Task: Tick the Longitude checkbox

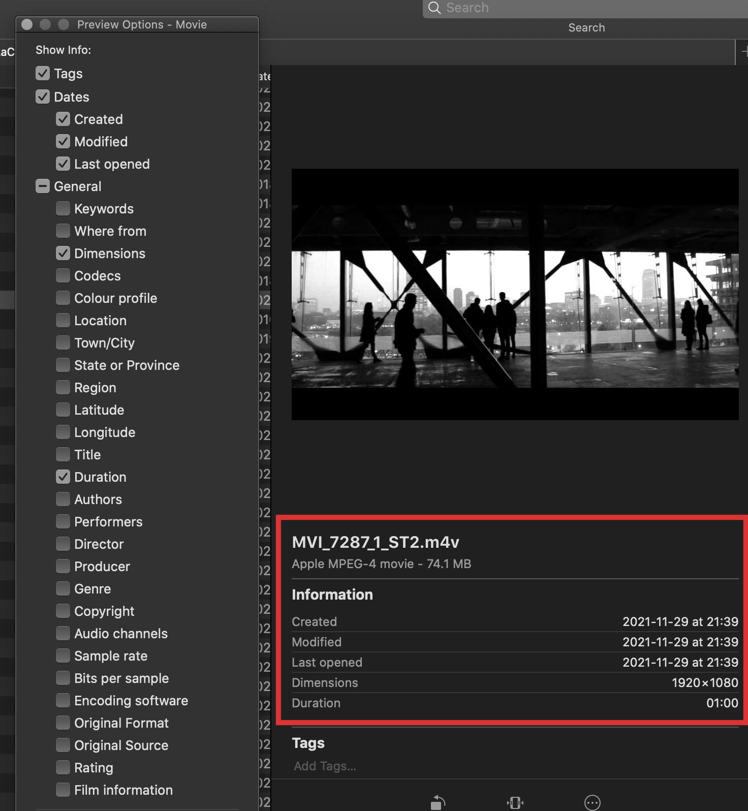Action: tap(63, 432)
